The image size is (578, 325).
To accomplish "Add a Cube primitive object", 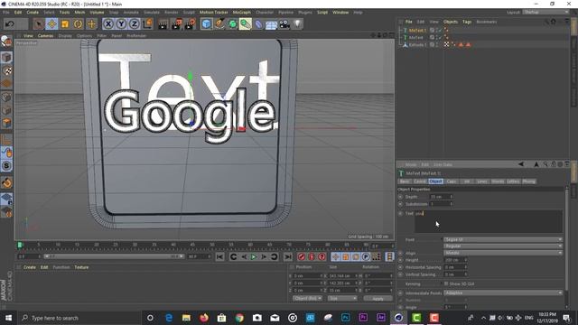I will click(x=207, y=24).
